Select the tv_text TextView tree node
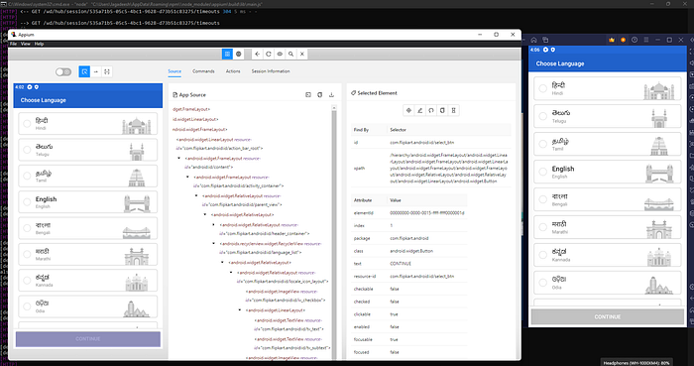This screenshot has height=366, width=694. coord(289,324)
